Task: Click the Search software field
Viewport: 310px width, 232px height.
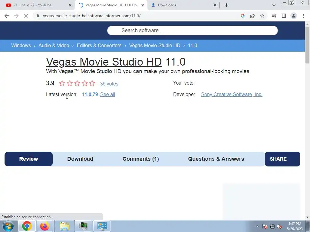Action: pyautogui.click(x=192, y=31)
